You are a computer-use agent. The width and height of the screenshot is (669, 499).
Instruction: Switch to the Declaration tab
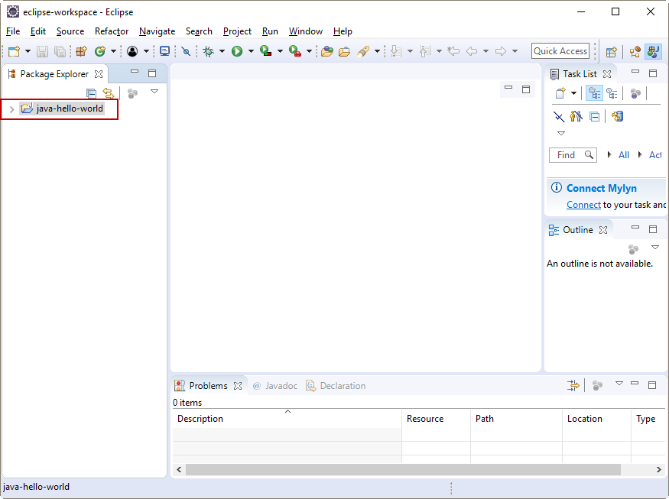pyautogui.click(x=336, y=386)
